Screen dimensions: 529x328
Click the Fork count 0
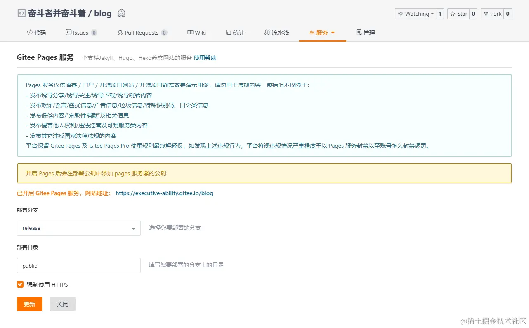pyautogui.click(x=508, y=14)
